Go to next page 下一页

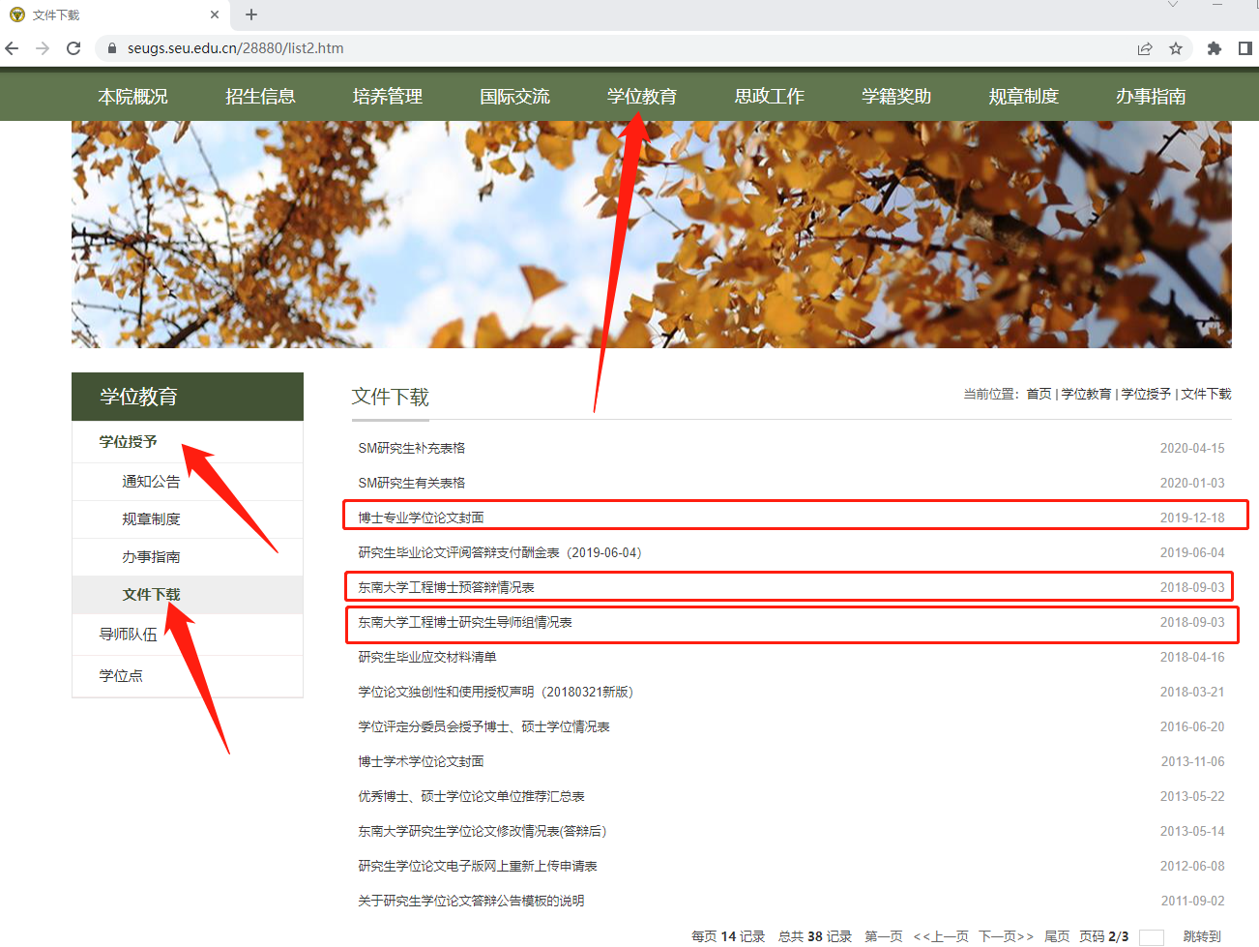pos(1006,936)
